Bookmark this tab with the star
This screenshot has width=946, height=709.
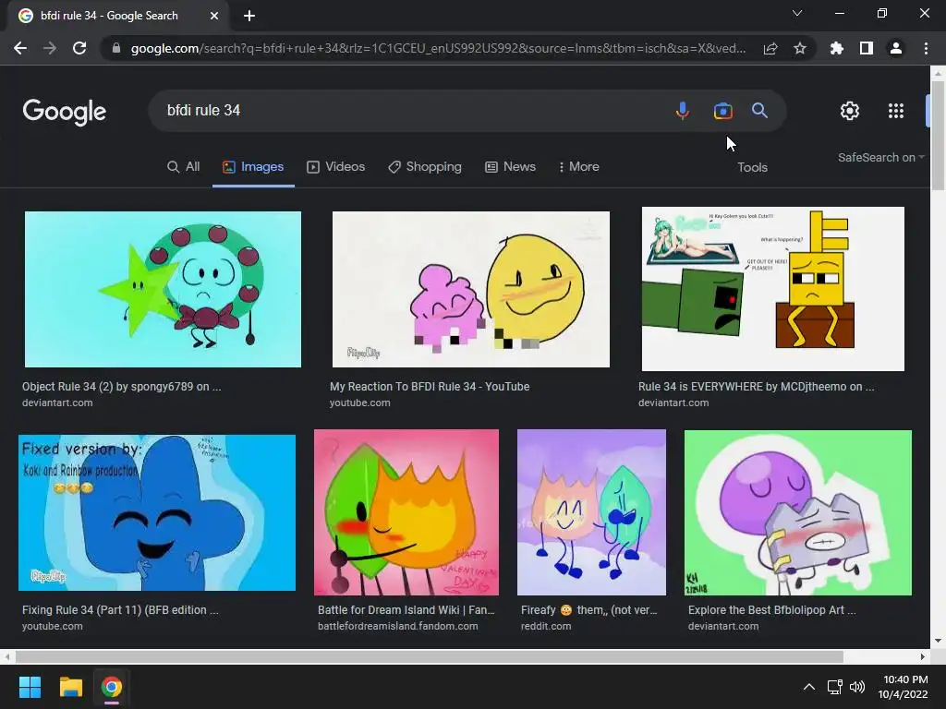coord(800,48)
